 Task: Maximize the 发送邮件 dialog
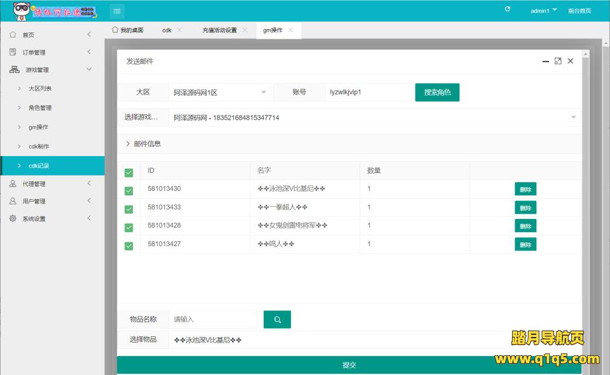558,61
